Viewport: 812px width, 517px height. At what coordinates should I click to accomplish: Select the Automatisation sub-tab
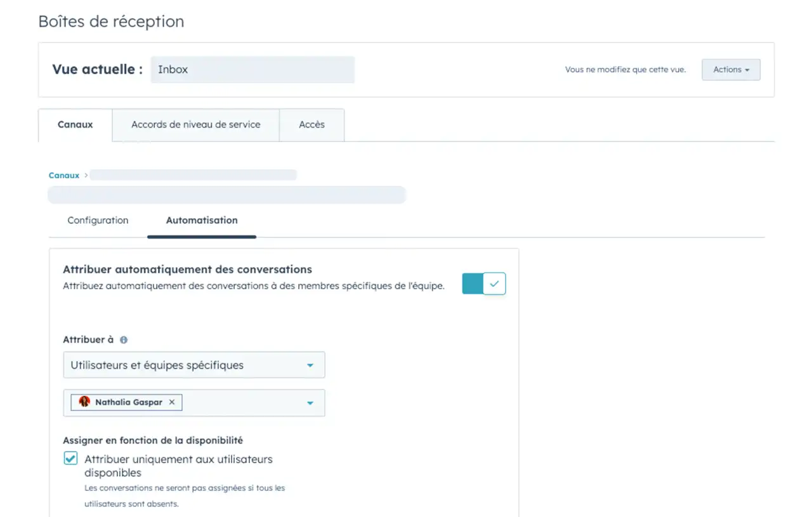[202, 221]
